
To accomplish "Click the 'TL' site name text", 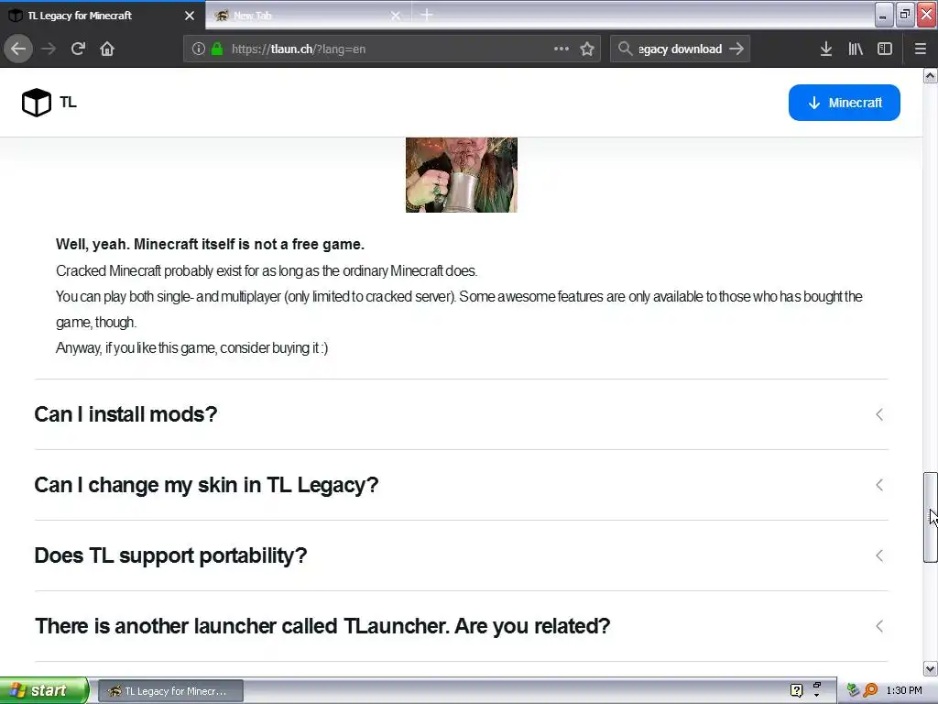I will [x=68, y=103].
